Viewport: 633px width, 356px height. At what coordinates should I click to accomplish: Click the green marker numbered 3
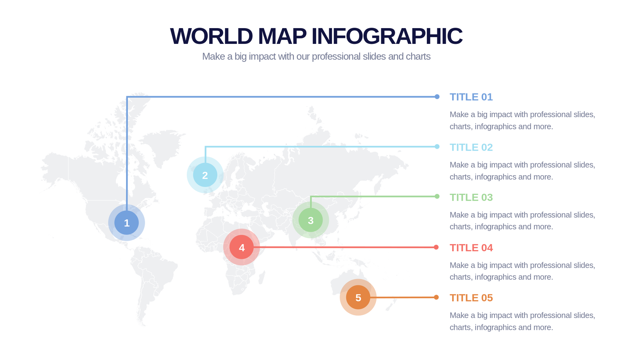(x=311, y=220)
